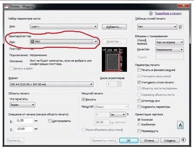
Task: Select the Альбомная orientation radio button
Action: [x=139, y=124]
